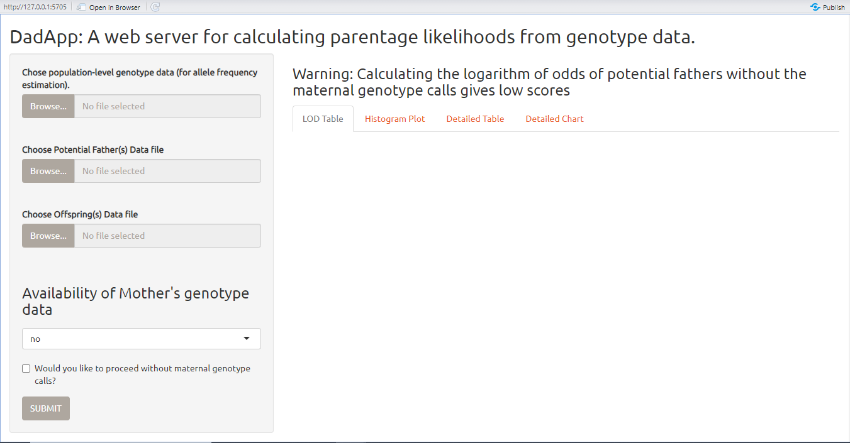Screen dimensions: 850x443
Task: Select the LOD Table tab
Action: (323, 119)
